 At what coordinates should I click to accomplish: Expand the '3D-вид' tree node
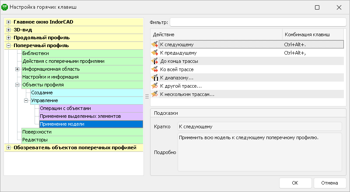[x=8, y=30]
